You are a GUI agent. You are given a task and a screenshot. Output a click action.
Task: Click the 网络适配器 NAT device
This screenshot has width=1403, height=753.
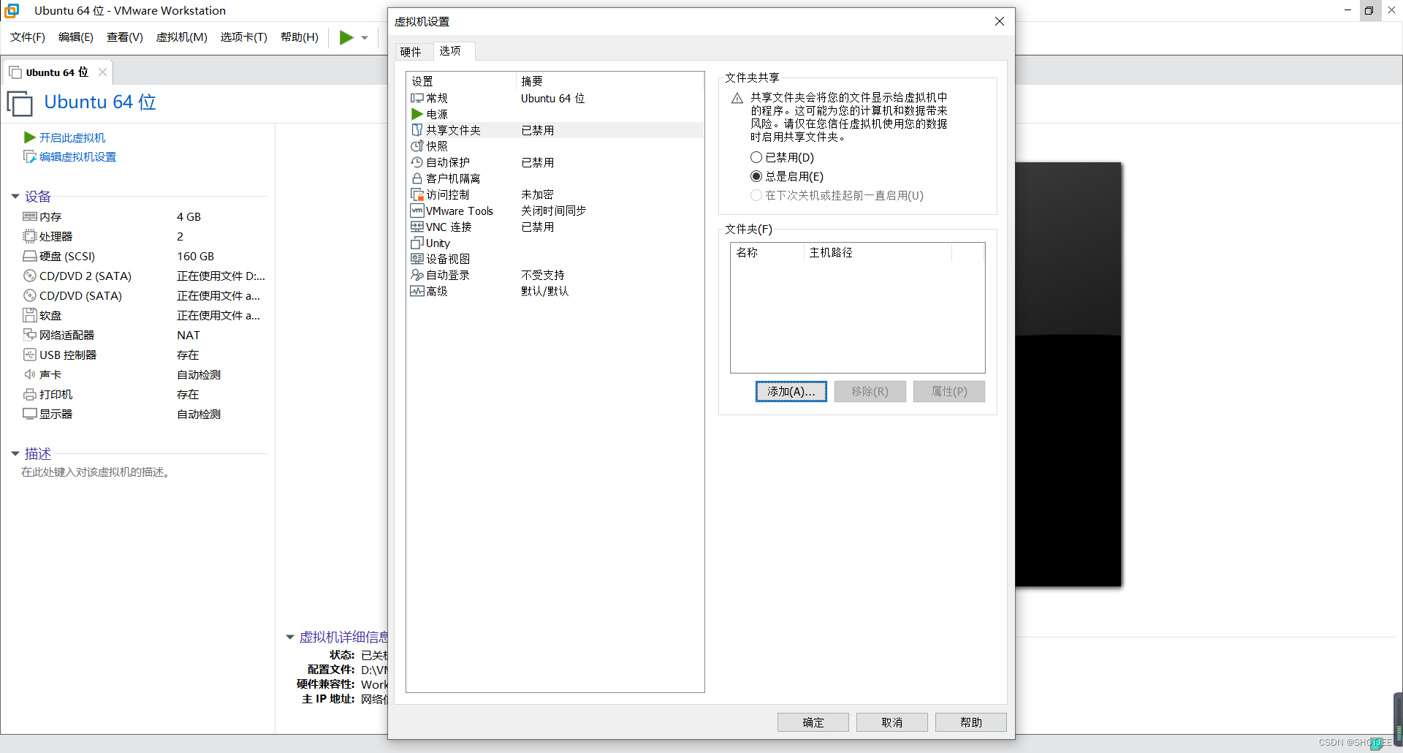click(66, 335)
